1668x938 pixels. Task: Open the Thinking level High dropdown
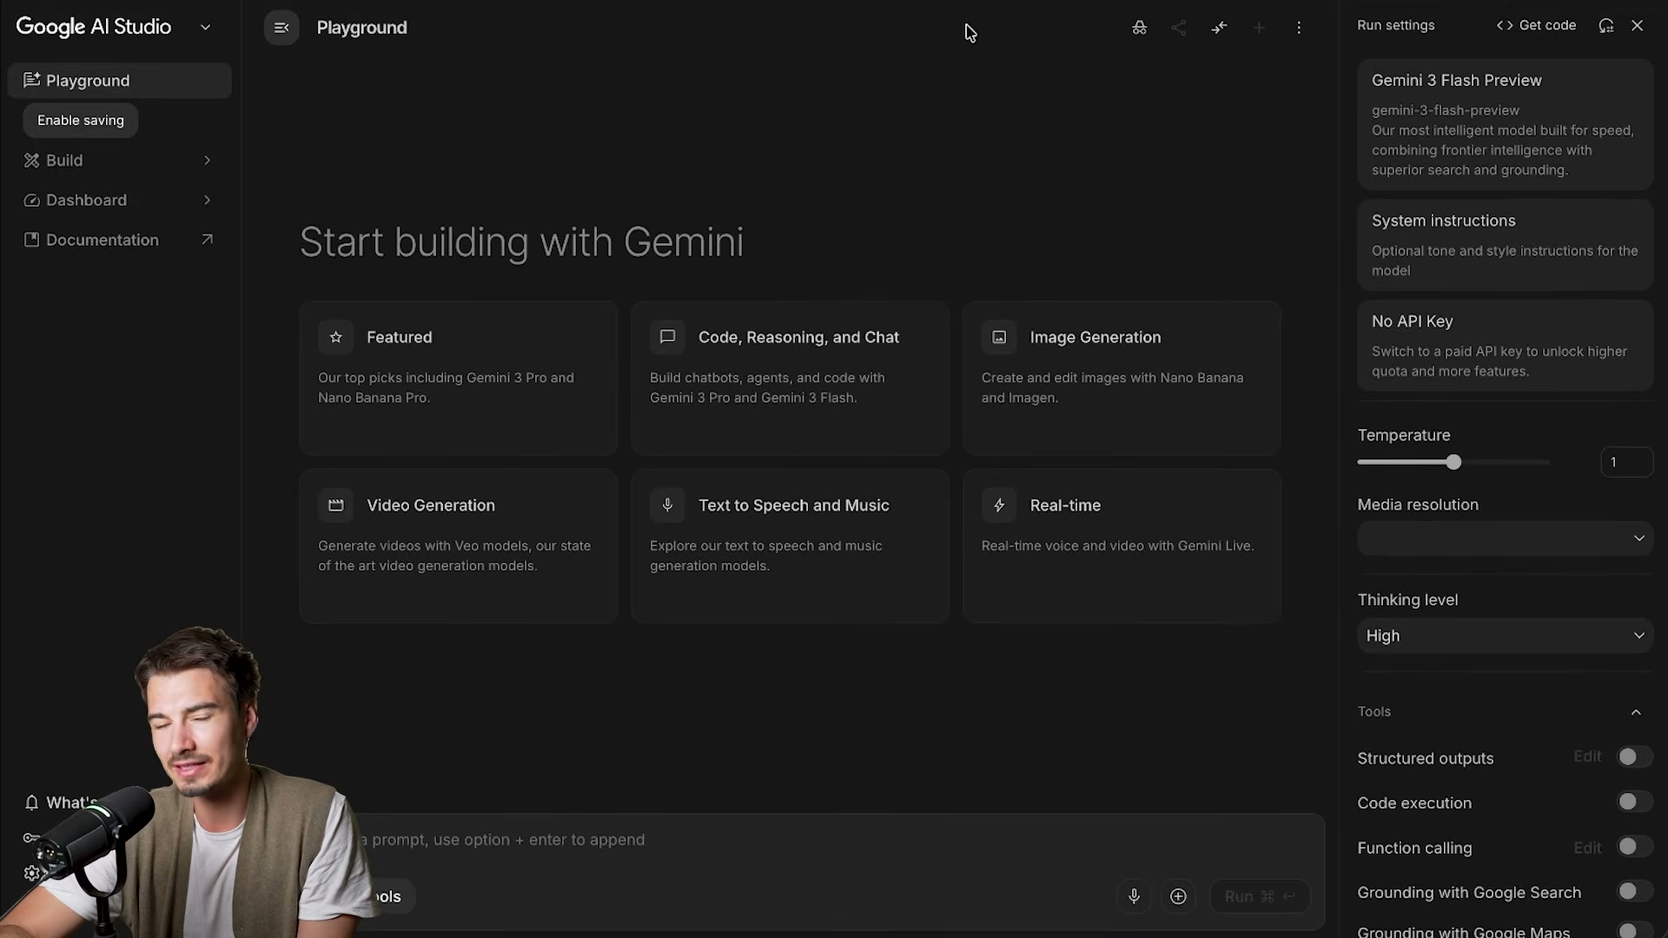(1506, 637)
